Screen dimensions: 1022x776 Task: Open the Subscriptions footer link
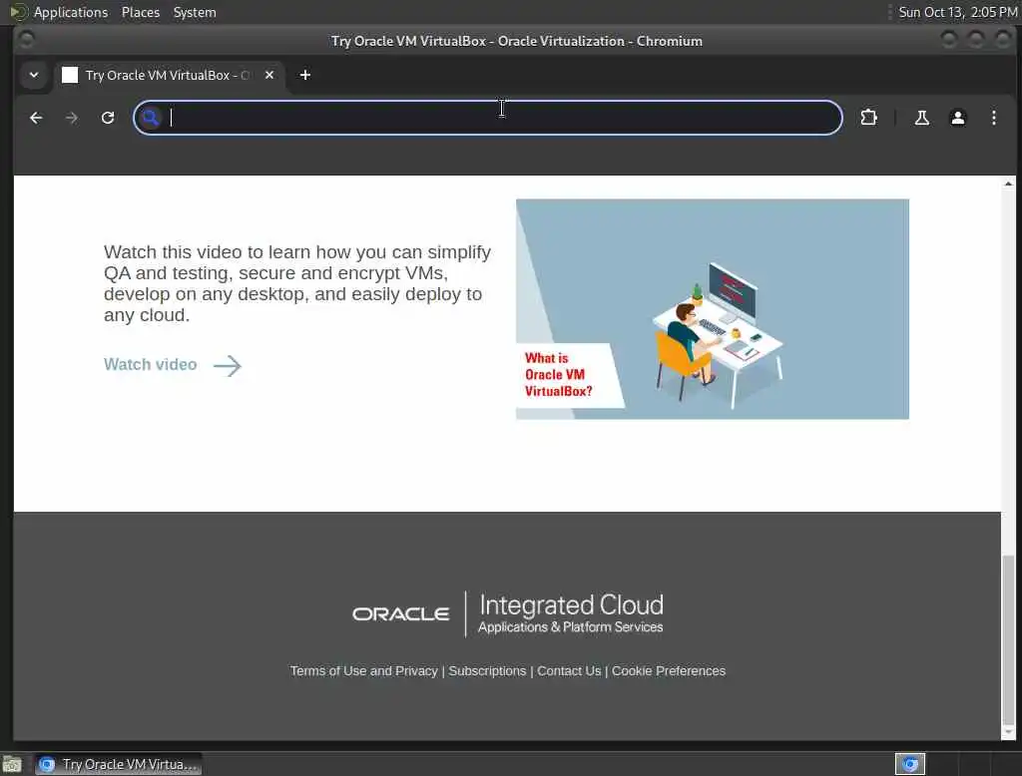coord(487,670)
